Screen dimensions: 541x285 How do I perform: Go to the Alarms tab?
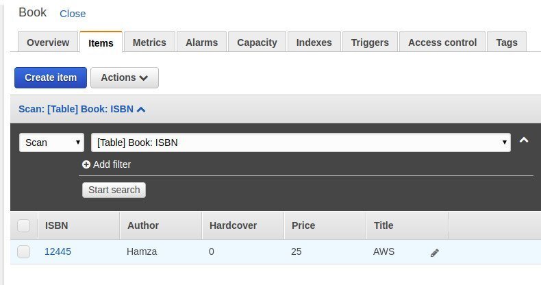[x=201, y=42]
